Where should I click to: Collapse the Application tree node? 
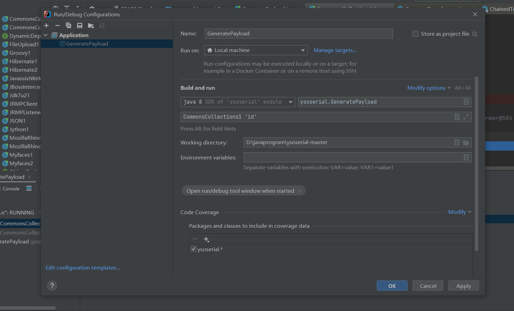point(46,35)
